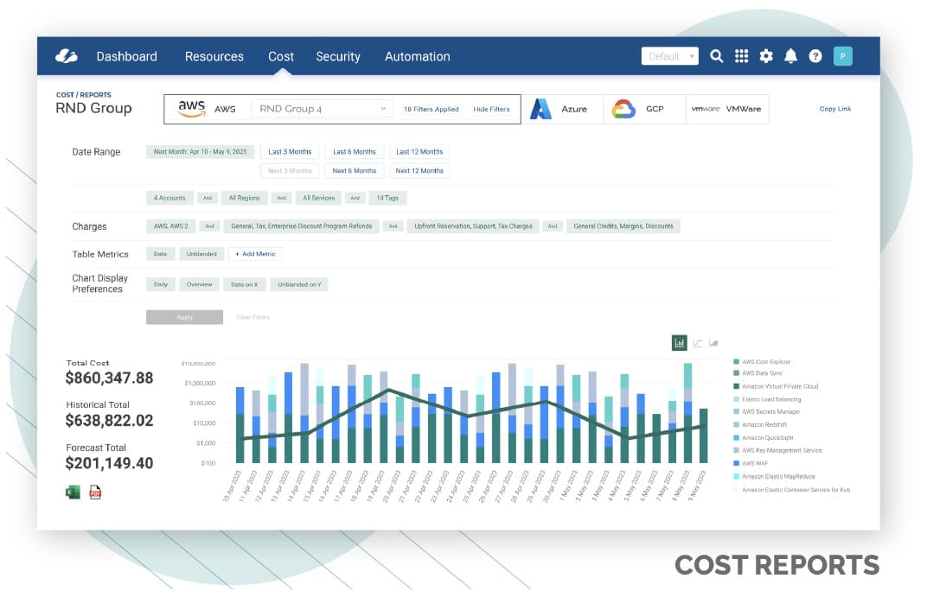Viewport: 927px width, 591px height.
Task: Open platform settings gear
Action: (766, 55)
